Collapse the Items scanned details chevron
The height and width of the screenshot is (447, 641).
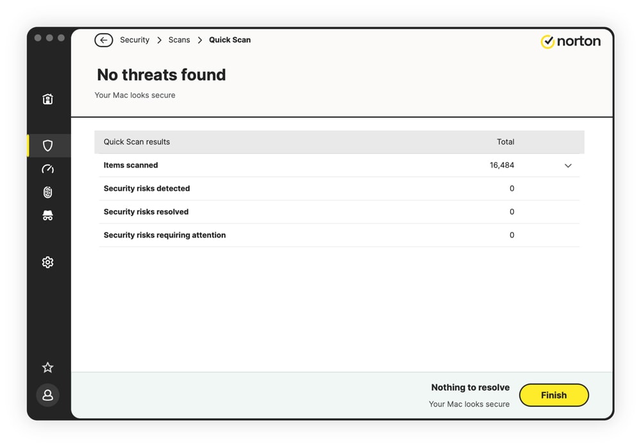click(567, 165)
